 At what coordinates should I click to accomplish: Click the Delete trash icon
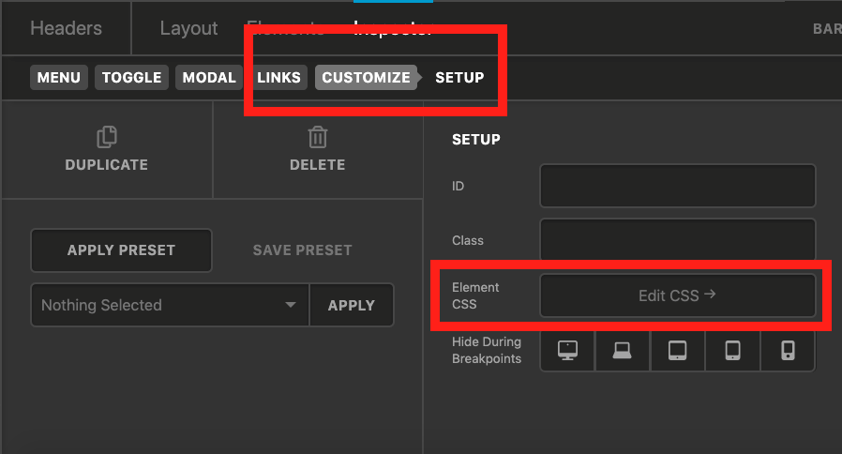317,137
